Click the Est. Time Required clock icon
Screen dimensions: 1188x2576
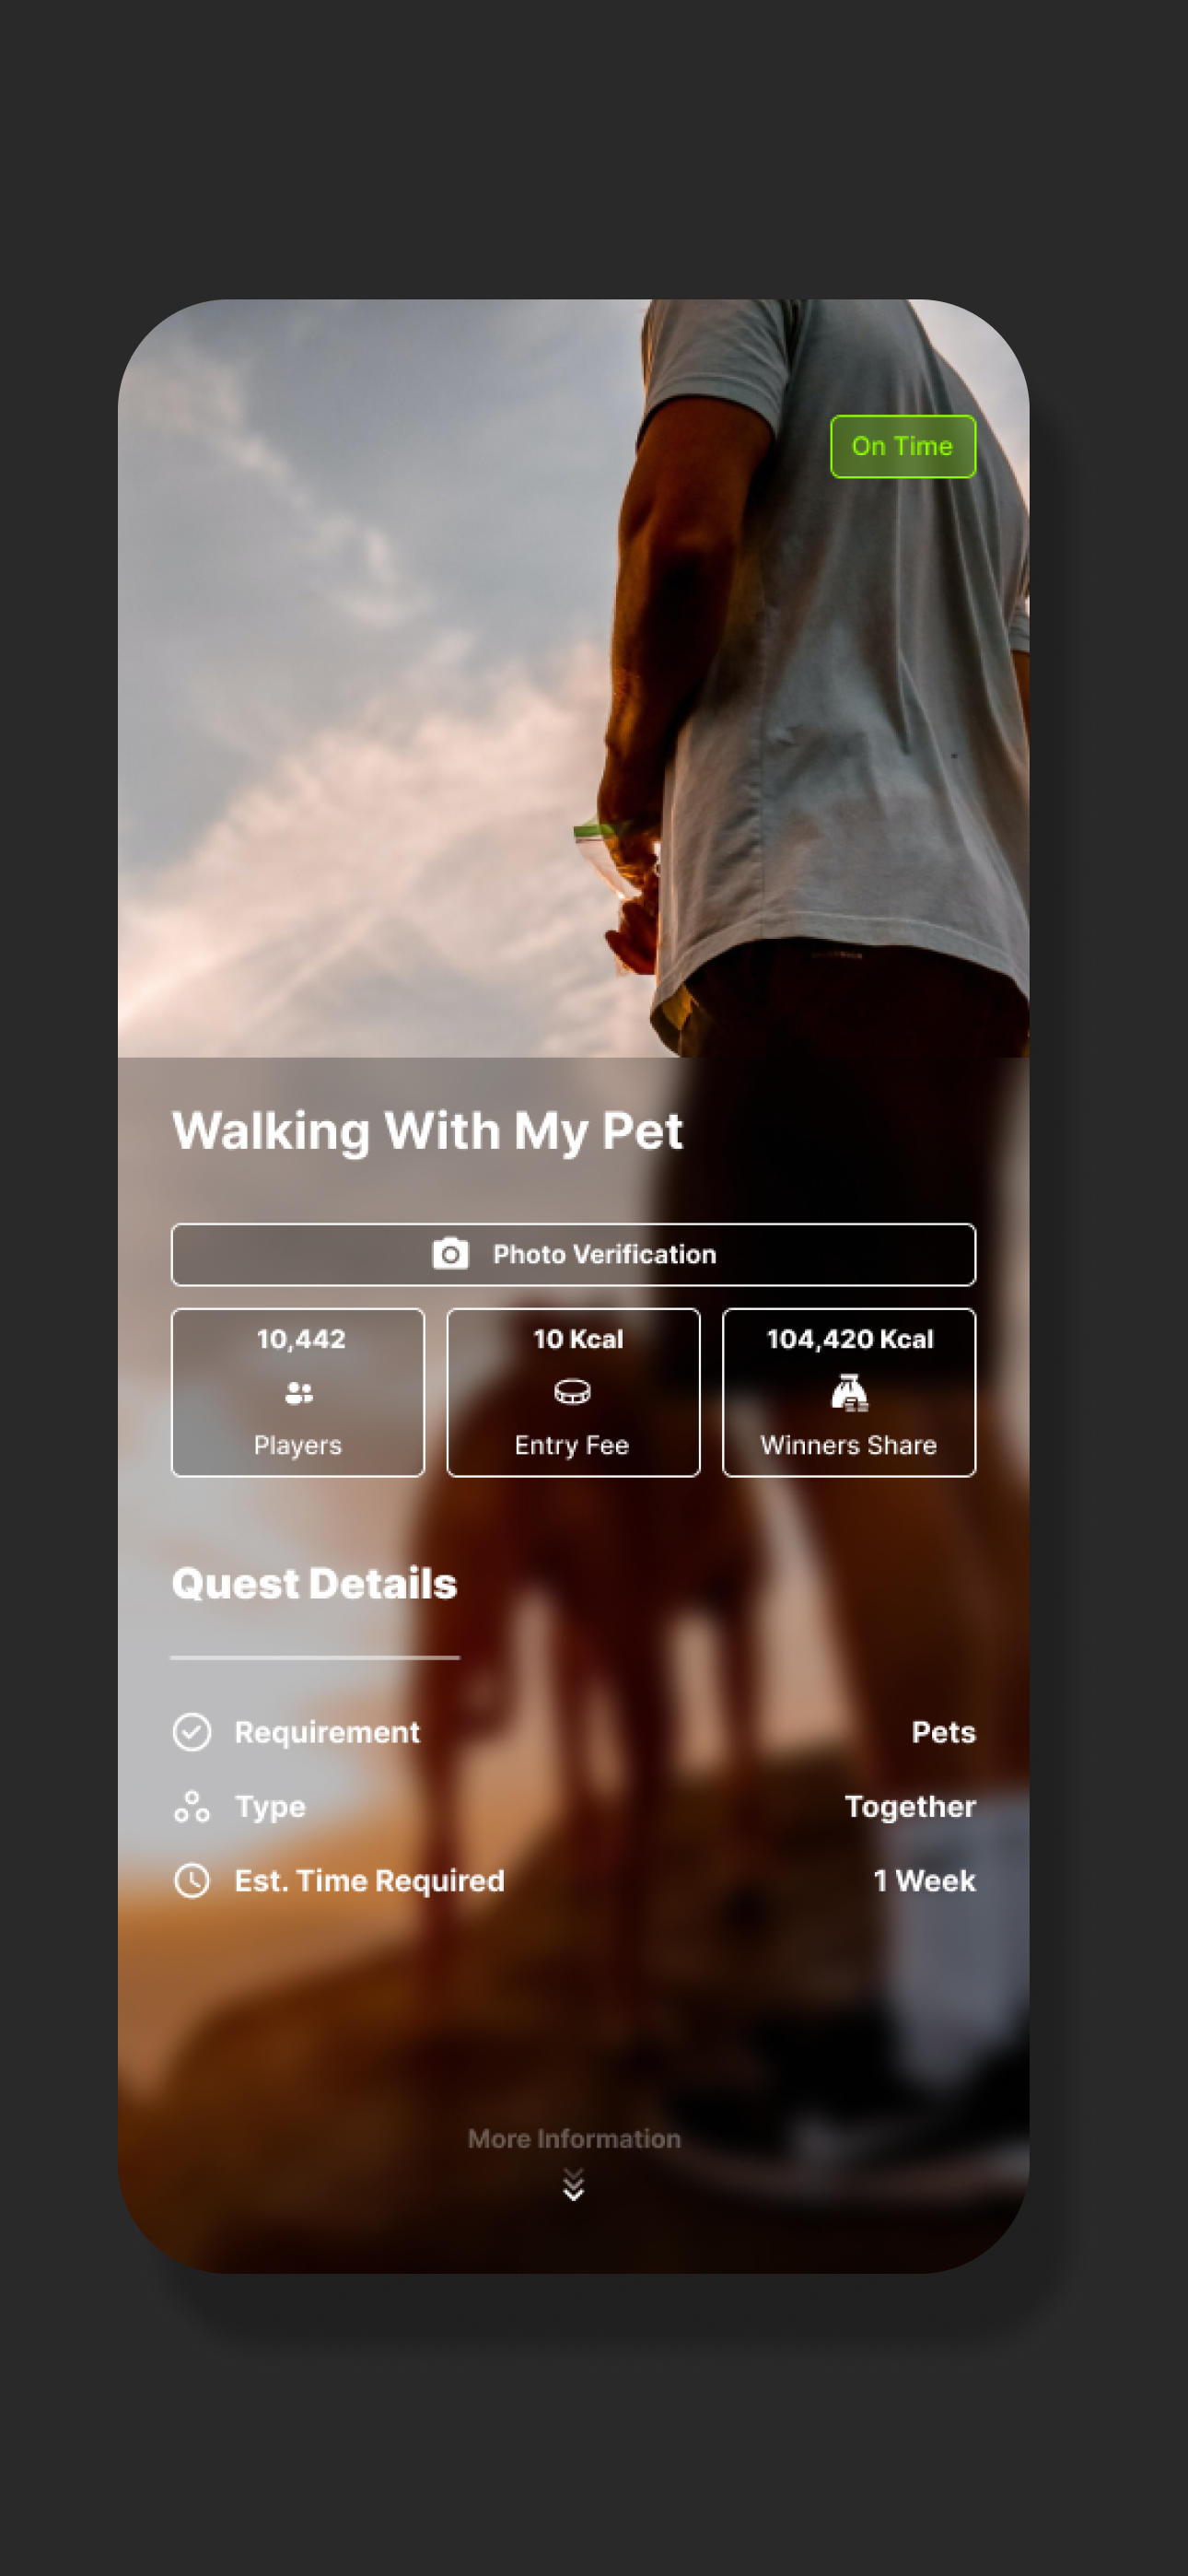192,1880
